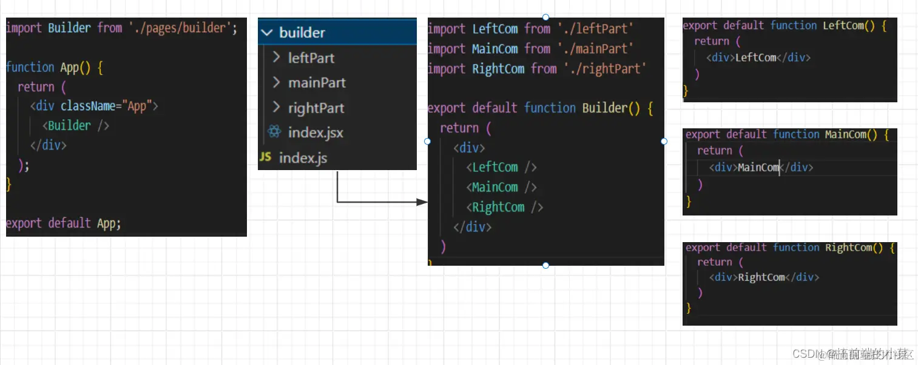This screenshot has height=365, width=918.
Task: Click the line "import LeftCom from './leftPart'"
Action: click(x=531, y=28)
